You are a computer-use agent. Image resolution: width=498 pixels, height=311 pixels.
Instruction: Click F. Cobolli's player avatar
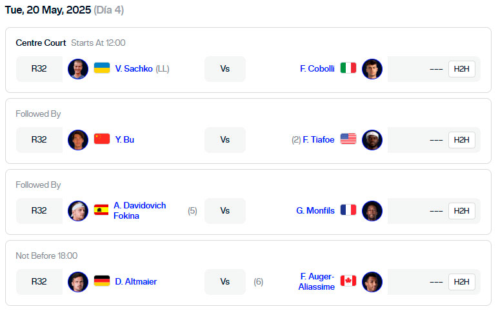point(372,69)
